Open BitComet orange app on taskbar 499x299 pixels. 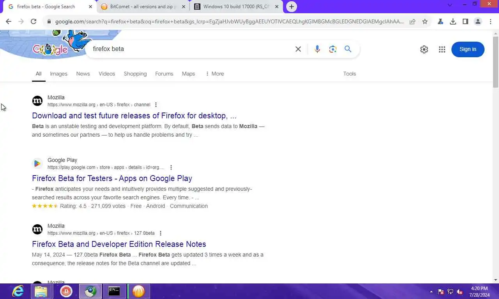click(x=138, y=291)
